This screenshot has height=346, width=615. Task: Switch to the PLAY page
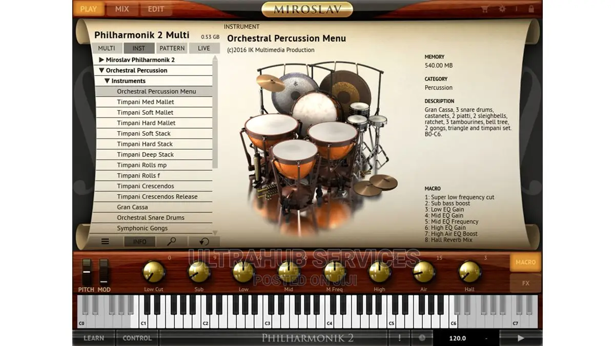click(x=88, y=9)
